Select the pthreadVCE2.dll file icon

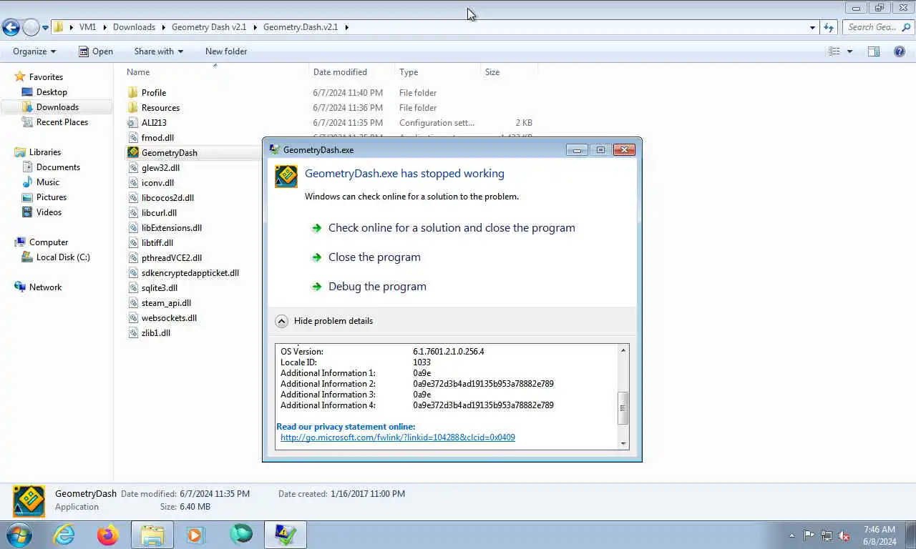coord(132,258)
